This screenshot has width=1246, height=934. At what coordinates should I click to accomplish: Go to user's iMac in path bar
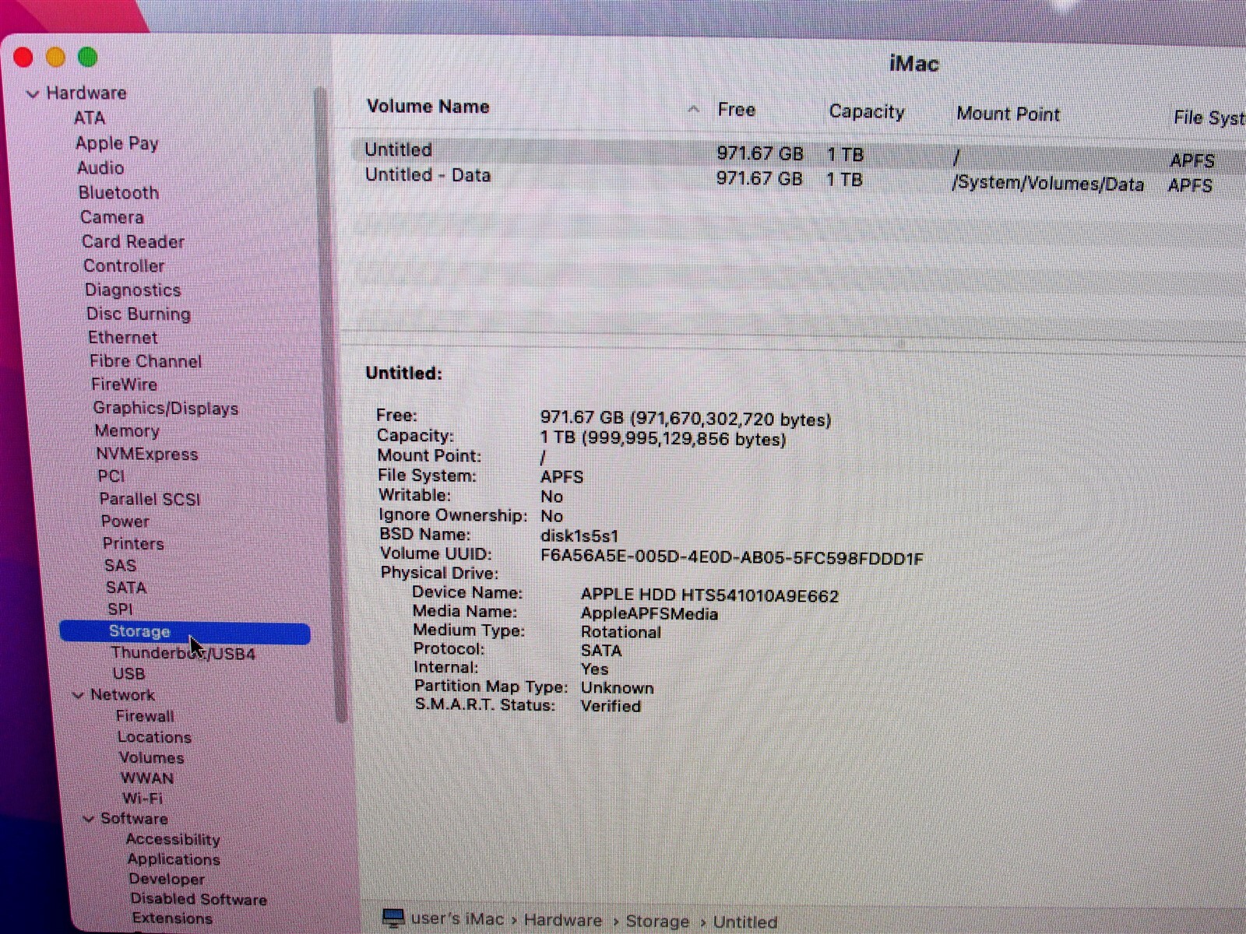pyautogui.click(x=457, y=919)
